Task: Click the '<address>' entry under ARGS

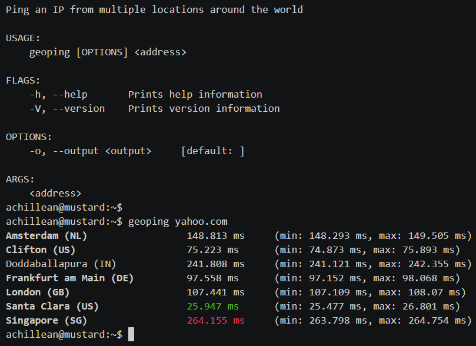Action: [x=55, y=193]
